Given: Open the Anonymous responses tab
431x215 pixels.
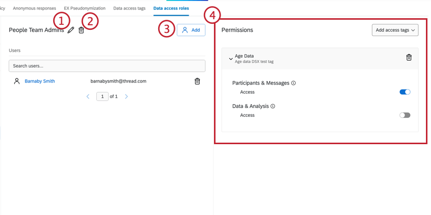Looking at the screenshot, I should [x=34, y=8].
